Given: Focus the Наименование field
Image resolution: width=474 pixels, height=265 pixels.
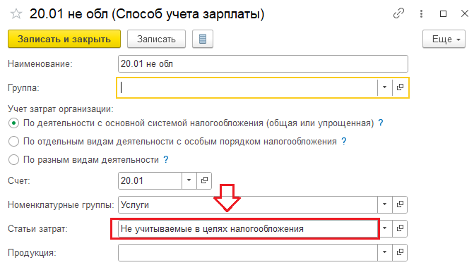Looking at the screenshot, I should 263,63.
